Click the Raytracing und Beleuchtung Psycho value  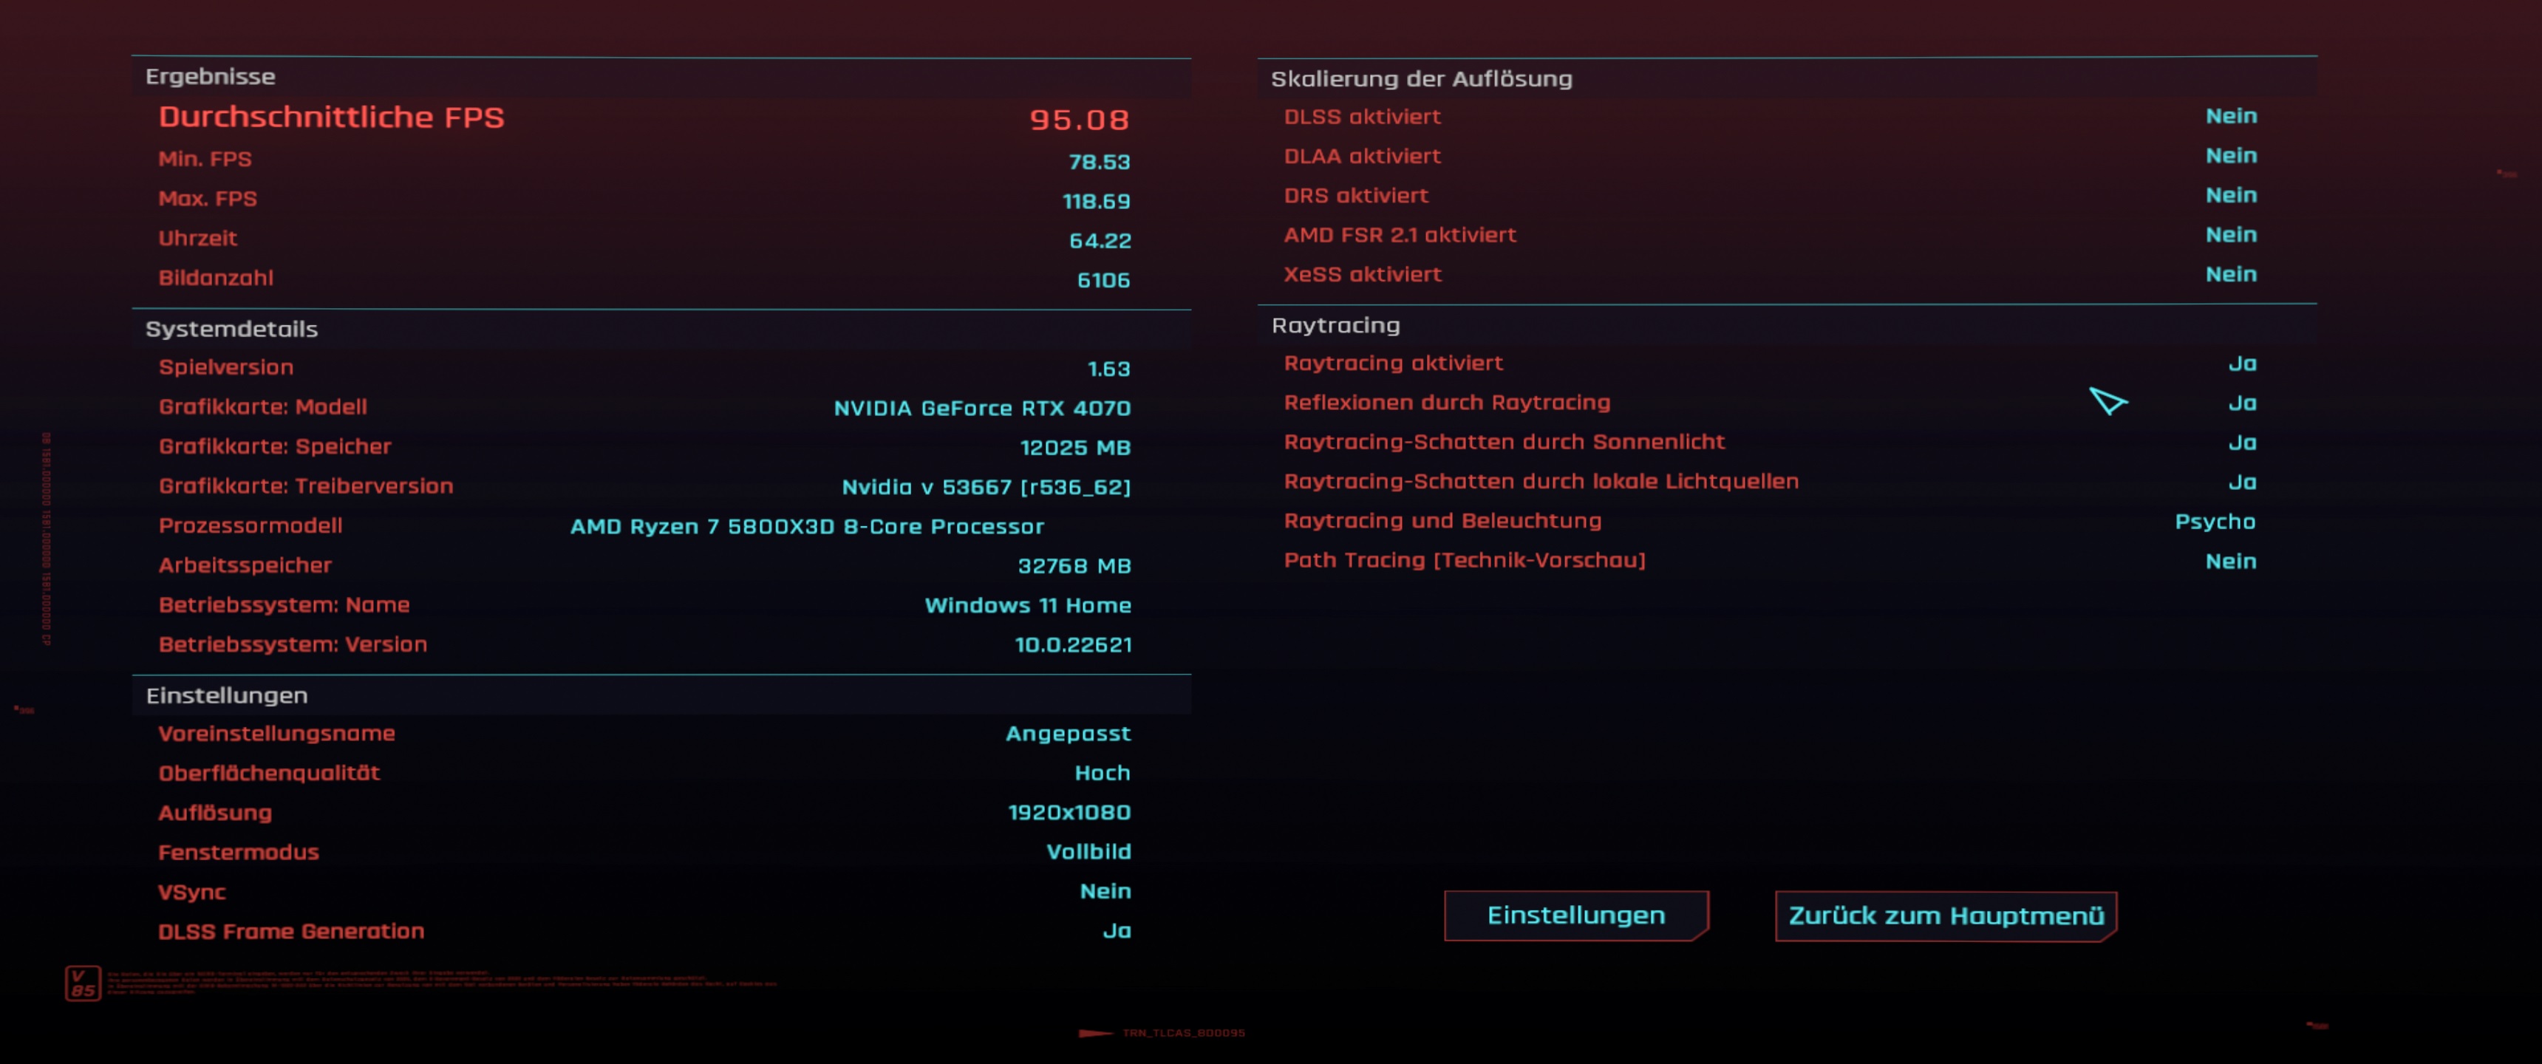pos(2215,521)
